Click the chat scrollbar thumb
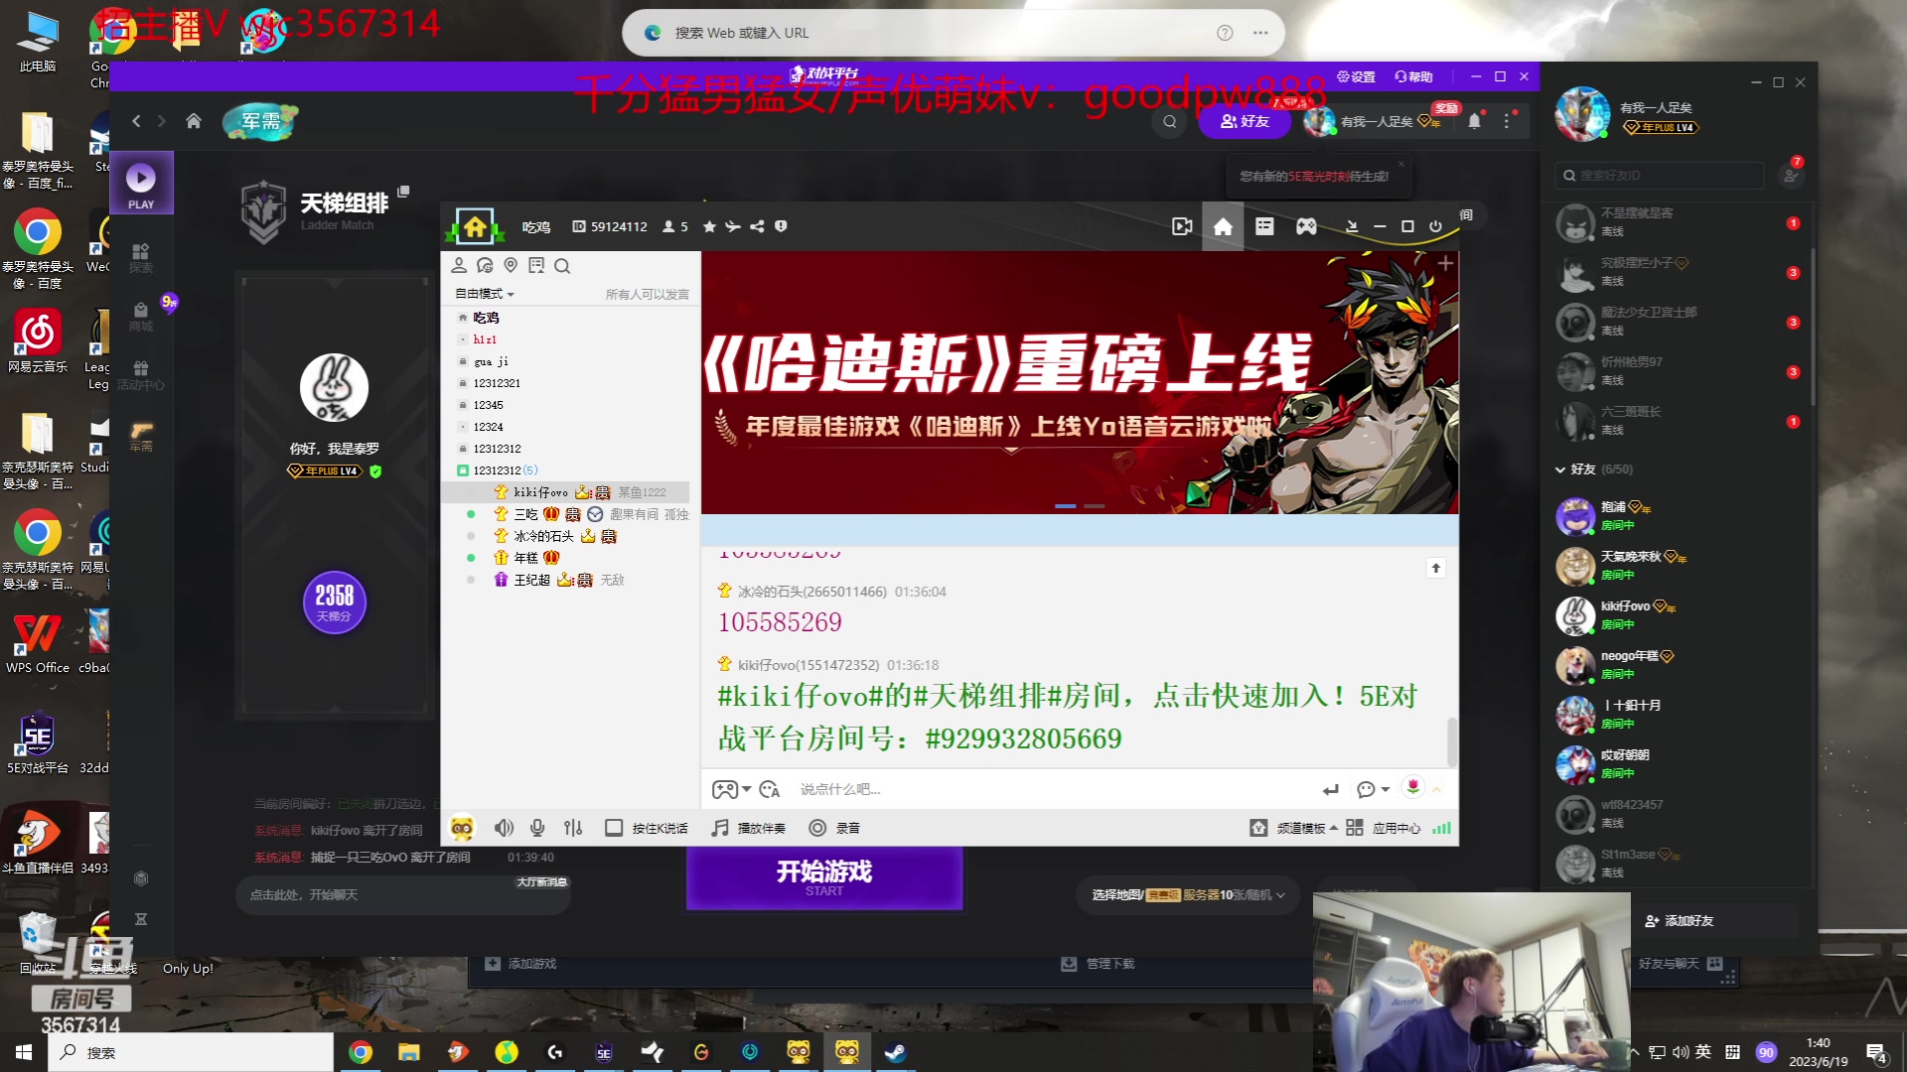 [1451, 741]
